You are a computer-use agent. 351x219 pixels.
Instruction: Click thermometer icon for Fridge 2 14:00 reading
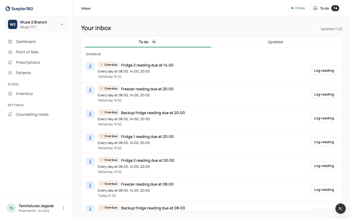click(90, 66)
